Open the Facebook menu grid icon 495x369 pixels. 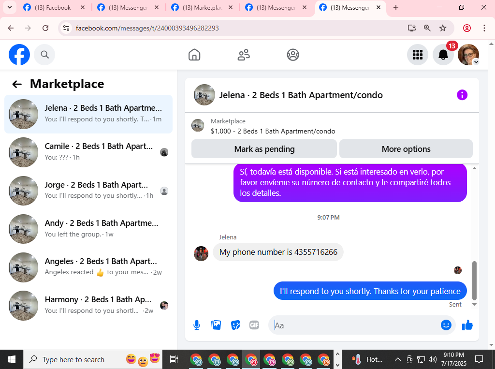click(x=418, y=55)
